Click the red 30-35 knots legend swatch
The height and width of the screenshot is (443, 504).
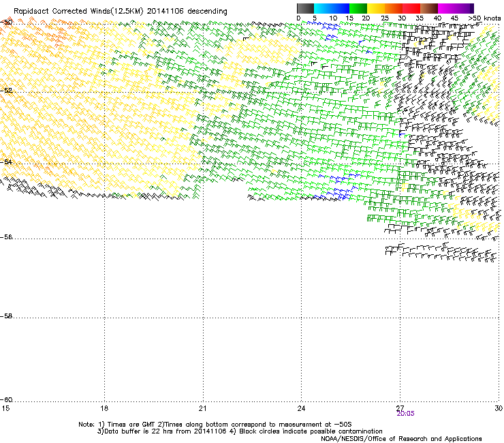(411, 8)
